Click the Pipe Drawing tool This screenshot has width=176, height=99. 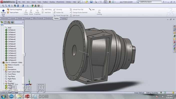[99, 12]
